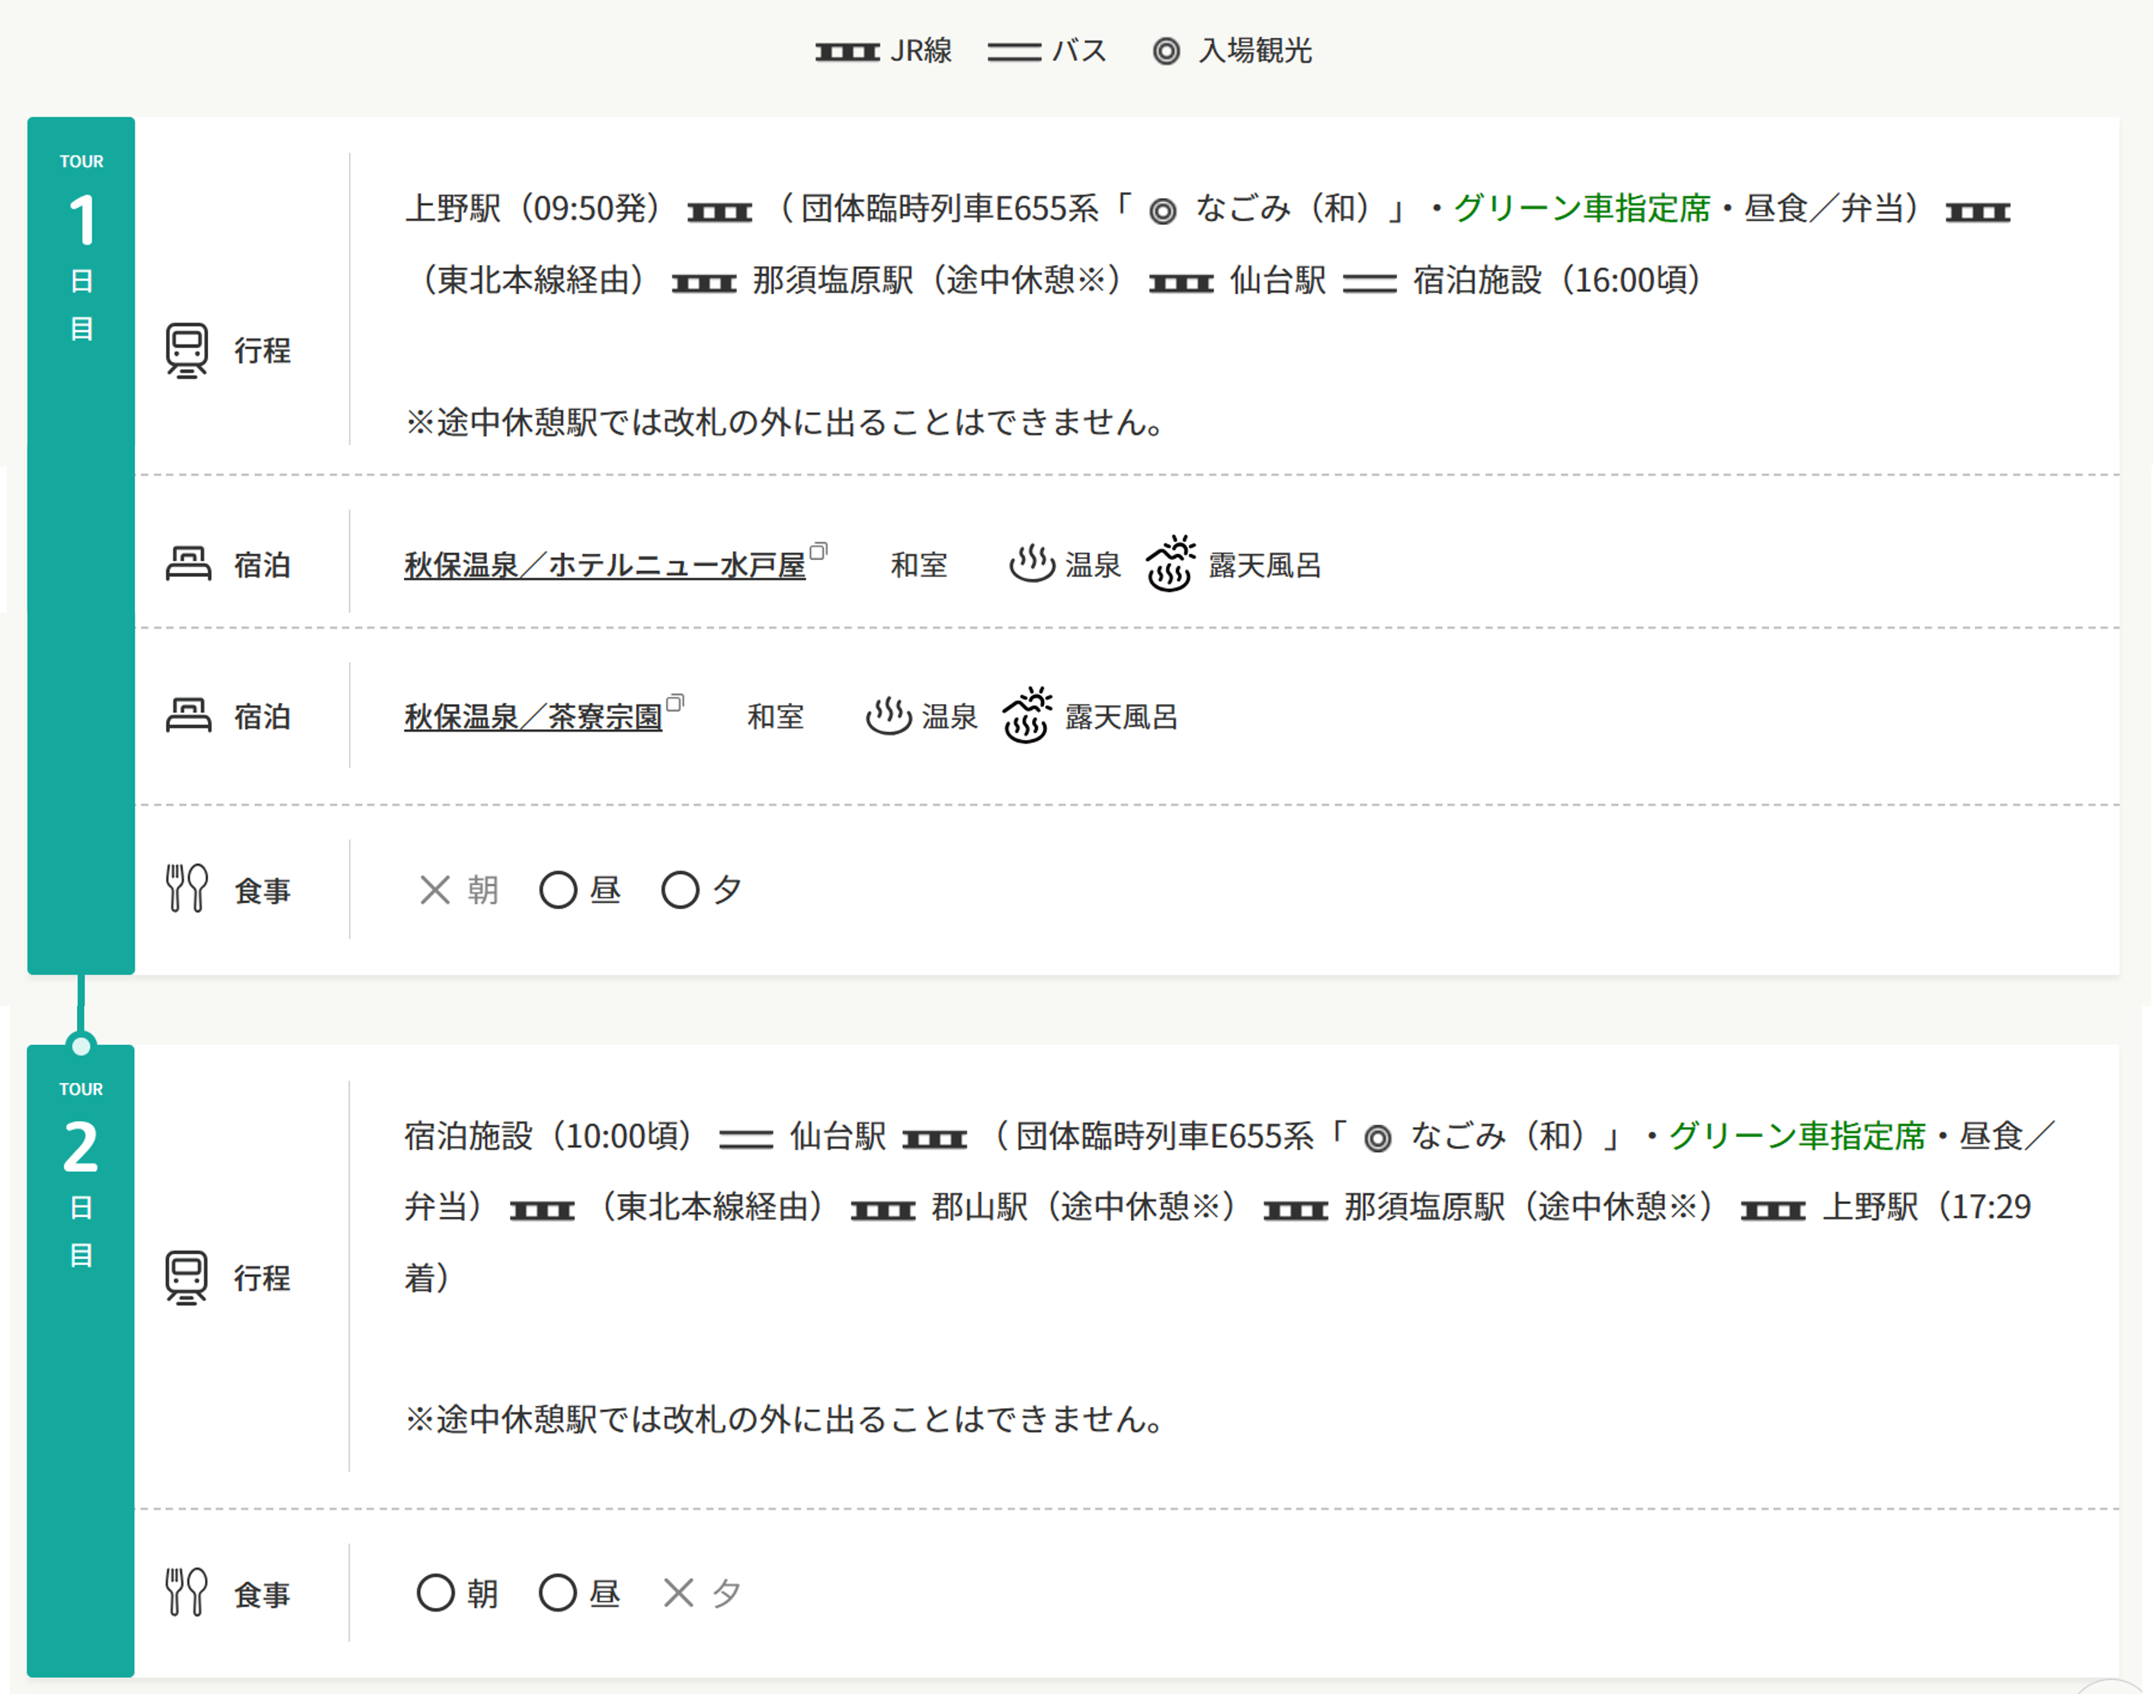2153x1694 pixels.
Task: Click the Day 2 train itinerary icon
Action: [187, 1279]
